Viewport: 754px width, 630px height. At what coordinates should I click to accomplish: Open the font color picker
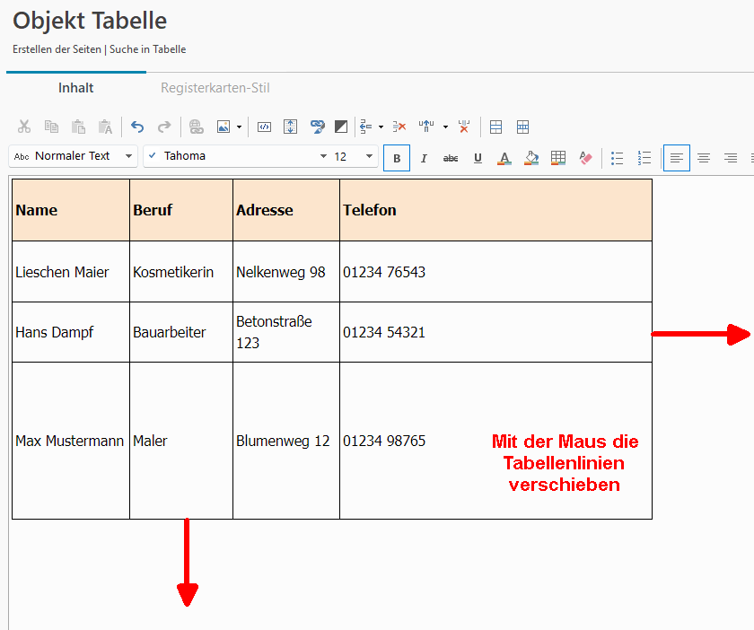pyautogui.click(x=504, y=158)
